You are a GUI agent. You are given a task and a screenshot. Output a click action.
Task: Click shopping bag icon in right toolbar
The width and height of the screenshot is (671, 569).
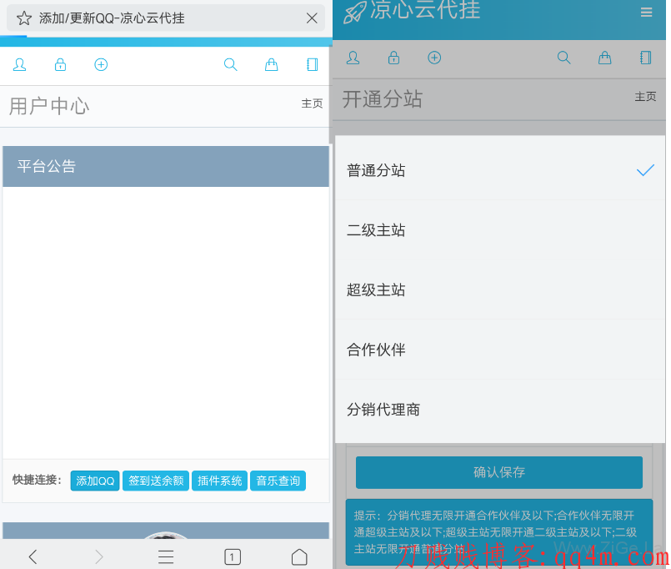point(604,58)
